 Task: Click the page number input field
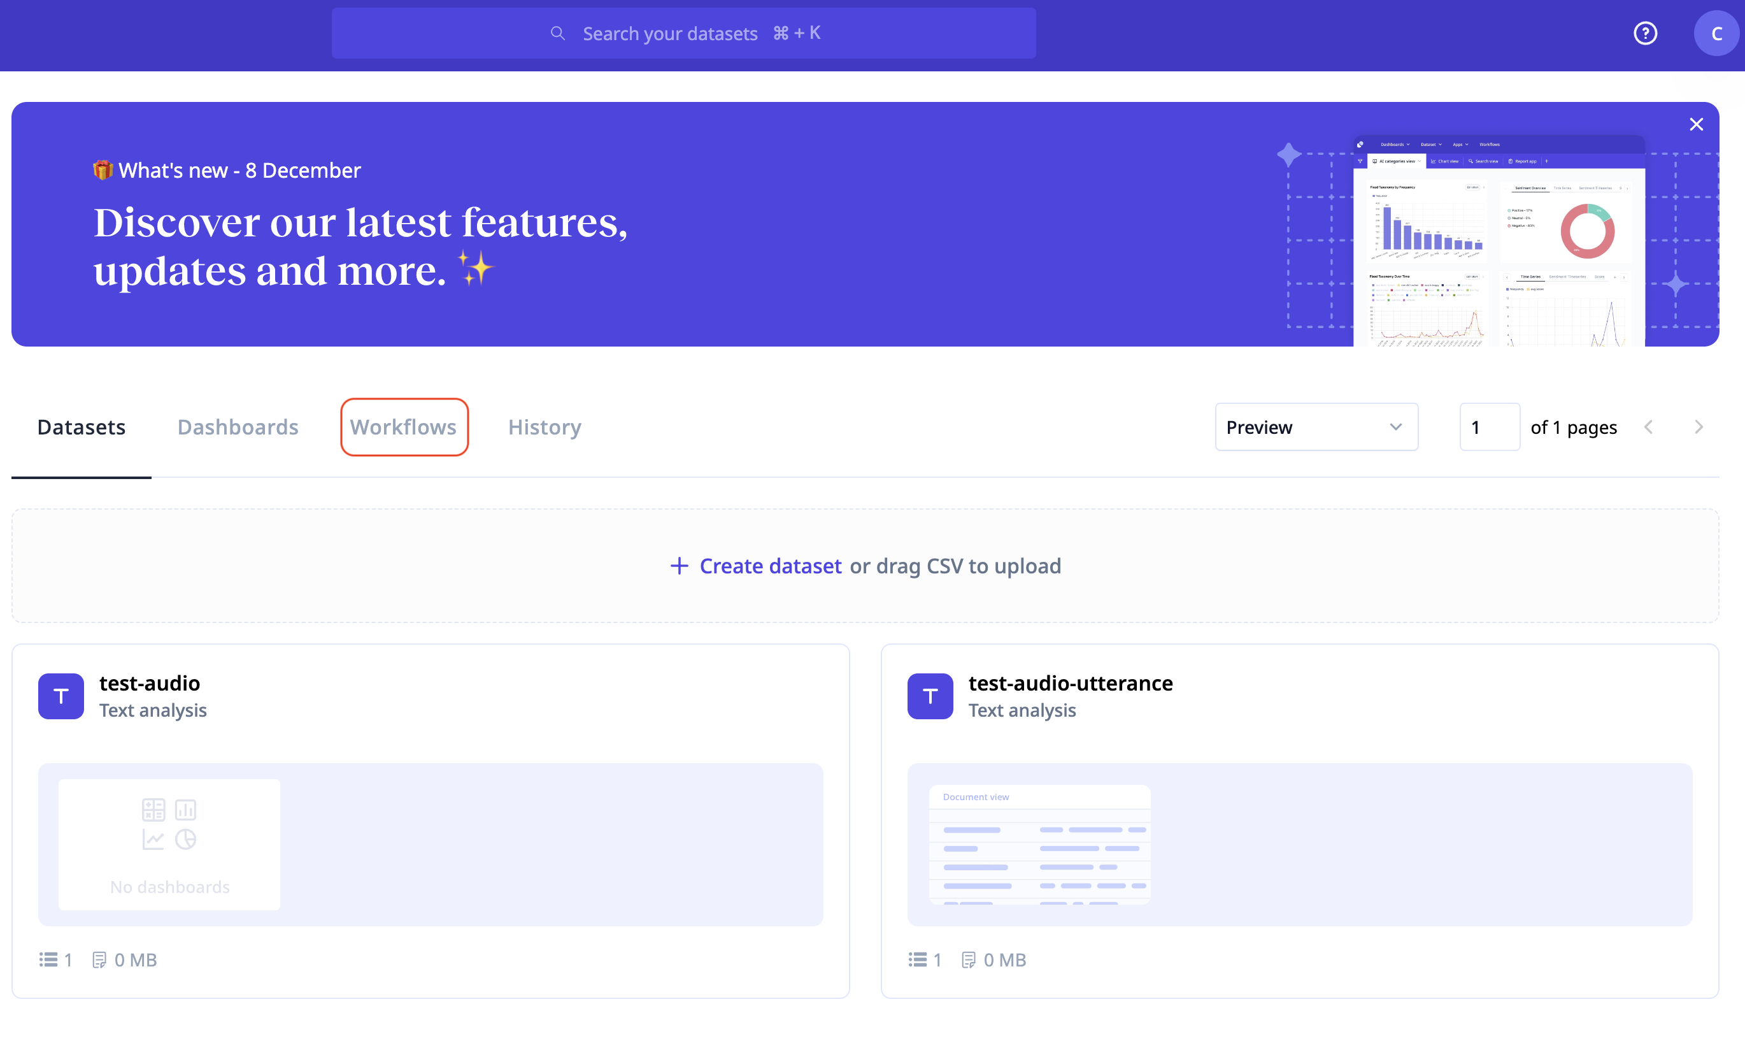click(1488, 427)
